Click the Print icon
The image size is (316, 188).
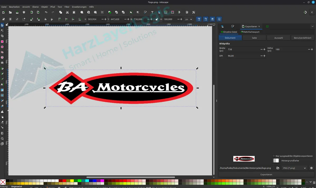pyautogui.click(x=24, y=12)
